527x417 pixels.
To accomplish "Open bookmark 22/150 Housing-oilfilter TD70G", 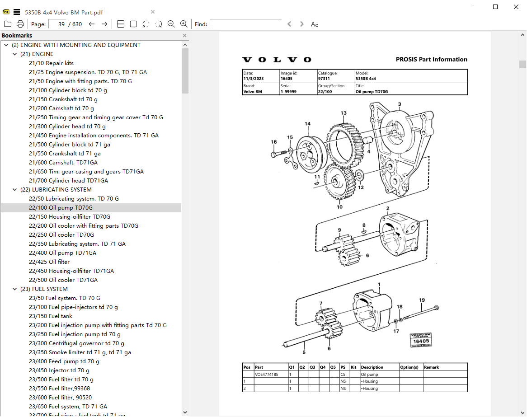I will click(70, 217).
